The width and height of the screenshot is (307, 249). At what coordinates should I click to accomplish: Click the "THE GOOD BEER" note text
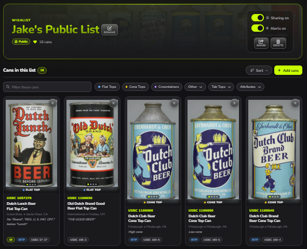[x=82, y=219]
